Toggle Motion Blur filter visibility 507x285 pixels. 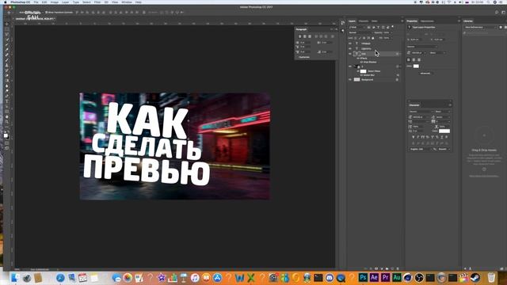click(x=361, y=75)
